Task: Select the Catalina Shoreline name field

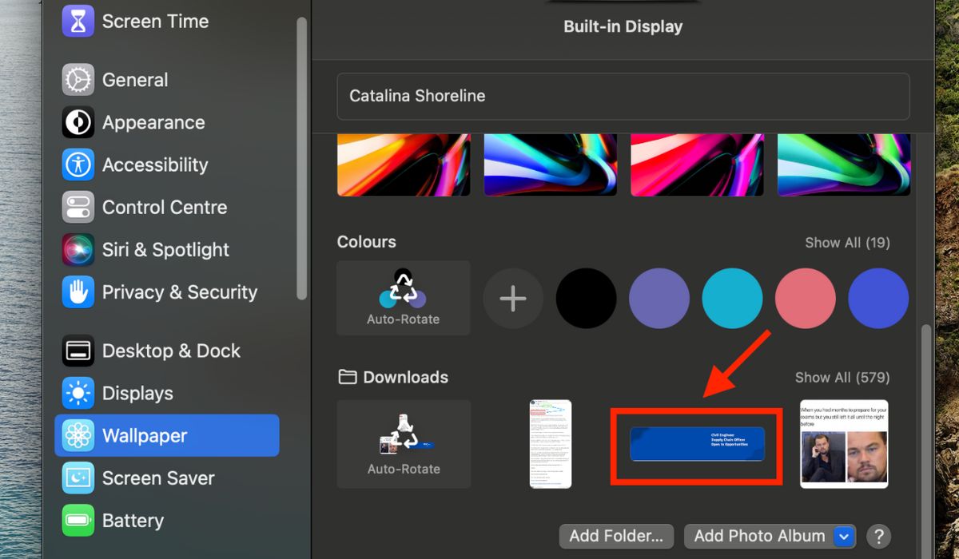Action: [623, 96]
